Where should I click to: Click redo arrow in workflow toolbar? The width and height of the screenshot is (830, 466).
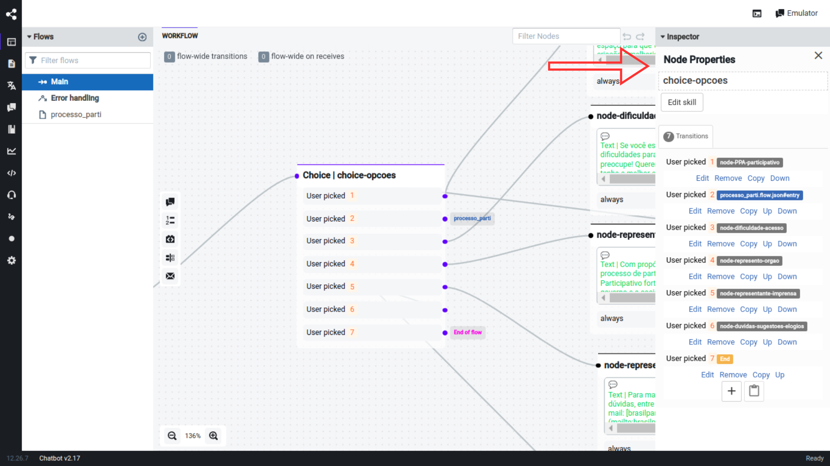click(640, 36)
